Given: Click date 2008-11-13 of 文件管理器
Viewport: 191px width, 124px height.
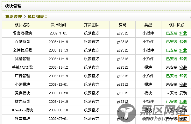Looking at the screenshot, I should [58, 50].
